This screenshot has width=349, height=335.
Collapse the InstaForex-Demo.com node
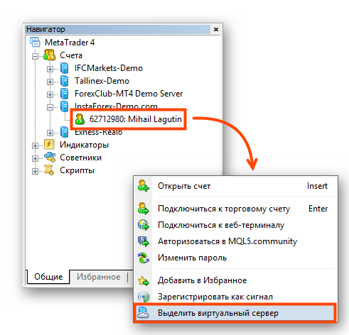(50, 107)
